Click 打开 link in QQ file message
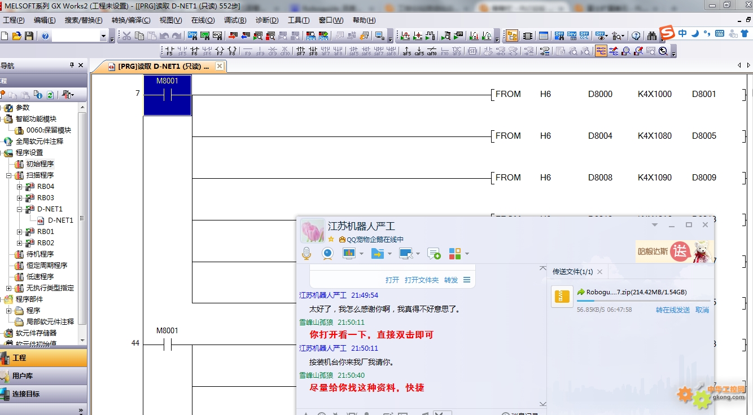The width and height of the screenshot is (753, 415). point(392,280)
